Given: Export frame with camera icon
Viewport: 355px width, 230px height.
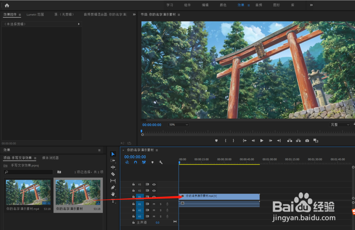Looking at the screenshot, I should point(307,141).
